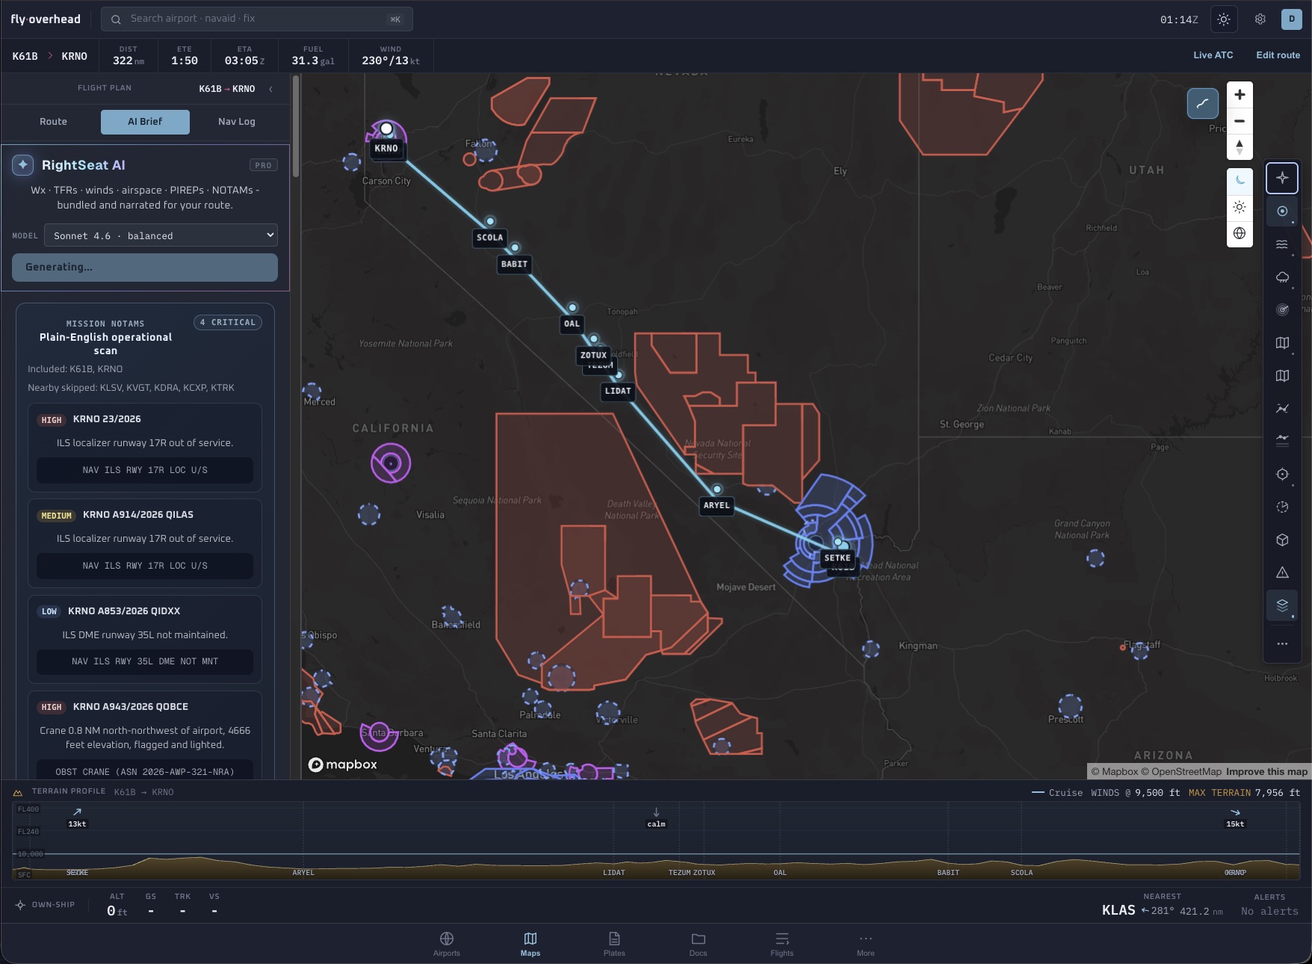Open the OpenStreetMap attribution link
This screenshot has width=1312, height=964.
[x=1182, y=772]
